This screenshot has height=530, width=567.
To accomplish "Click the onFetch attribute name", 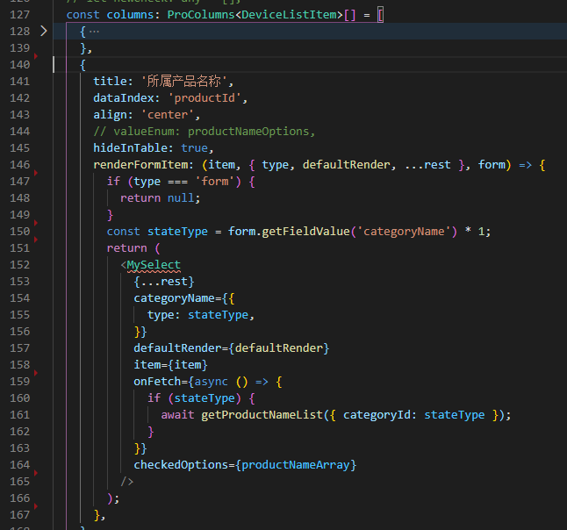I will point(157,382).
